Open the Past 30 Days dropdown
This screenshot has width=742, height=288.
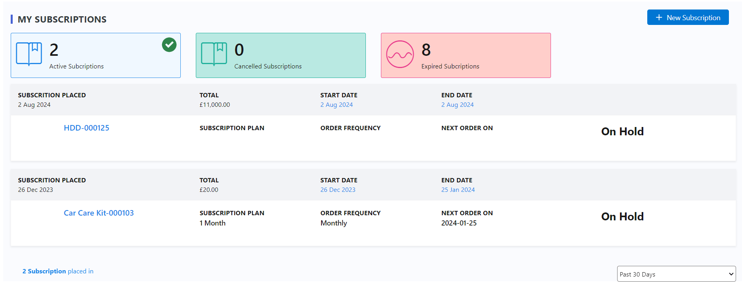(x=676, y=274)
